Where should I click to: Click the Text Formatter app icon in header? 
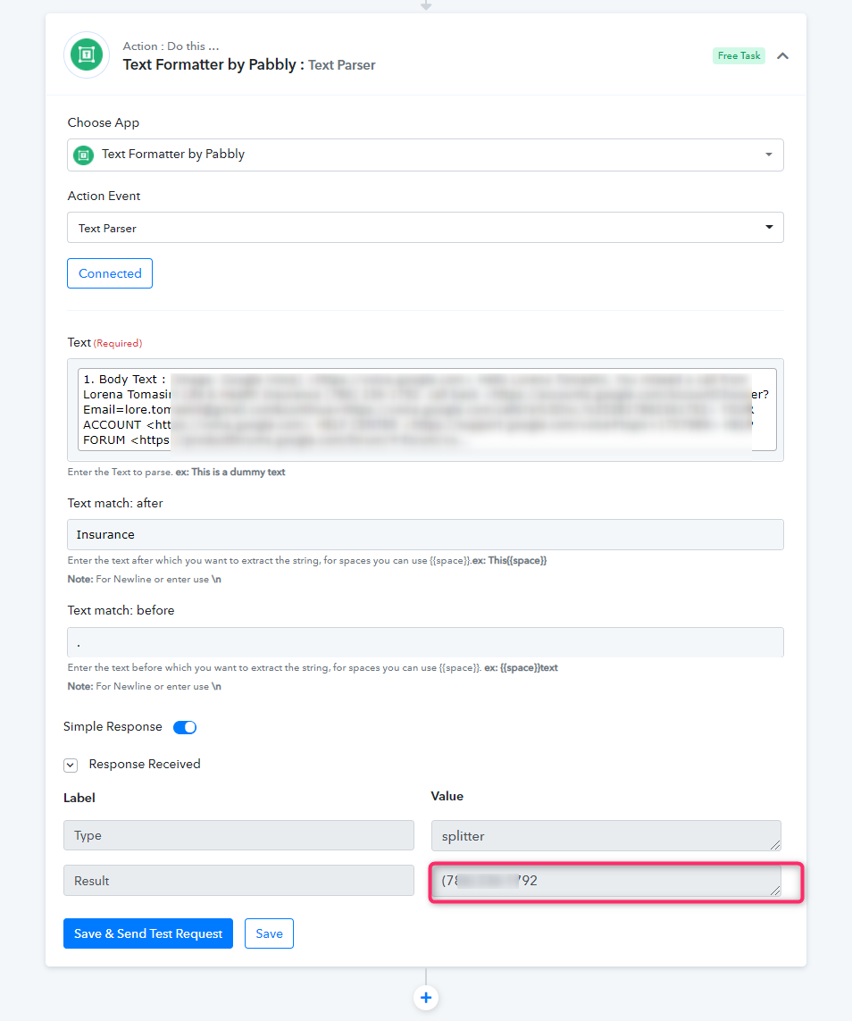(87, 54)
